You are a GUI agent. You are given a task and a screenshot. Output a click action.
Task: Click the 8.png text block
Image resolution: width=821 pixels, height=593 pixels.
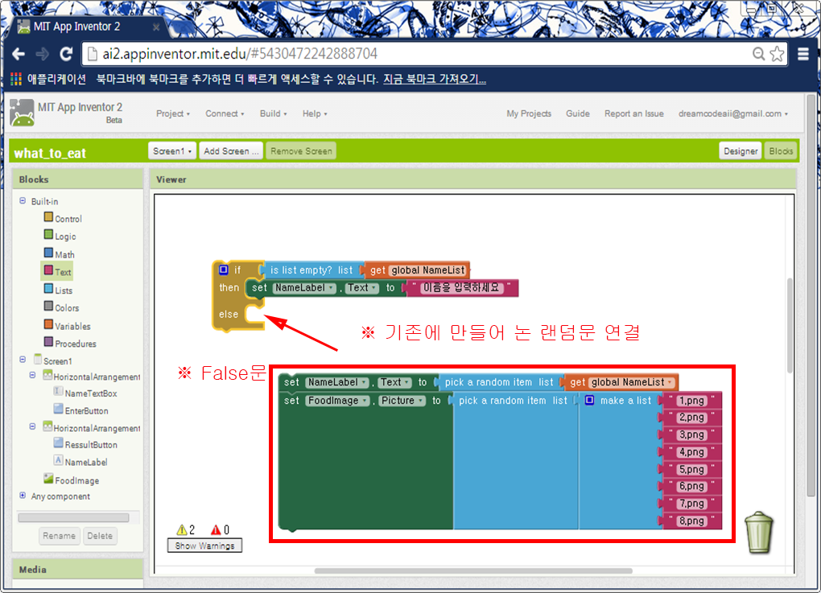pos(691,521)
